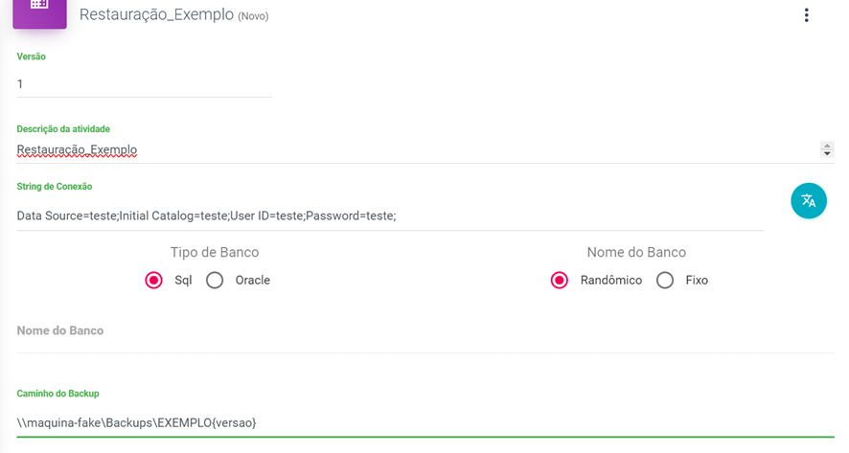Focus the Versão input containing 1
Viewport: 849px width, 453px height.
[x=144, y=84]
